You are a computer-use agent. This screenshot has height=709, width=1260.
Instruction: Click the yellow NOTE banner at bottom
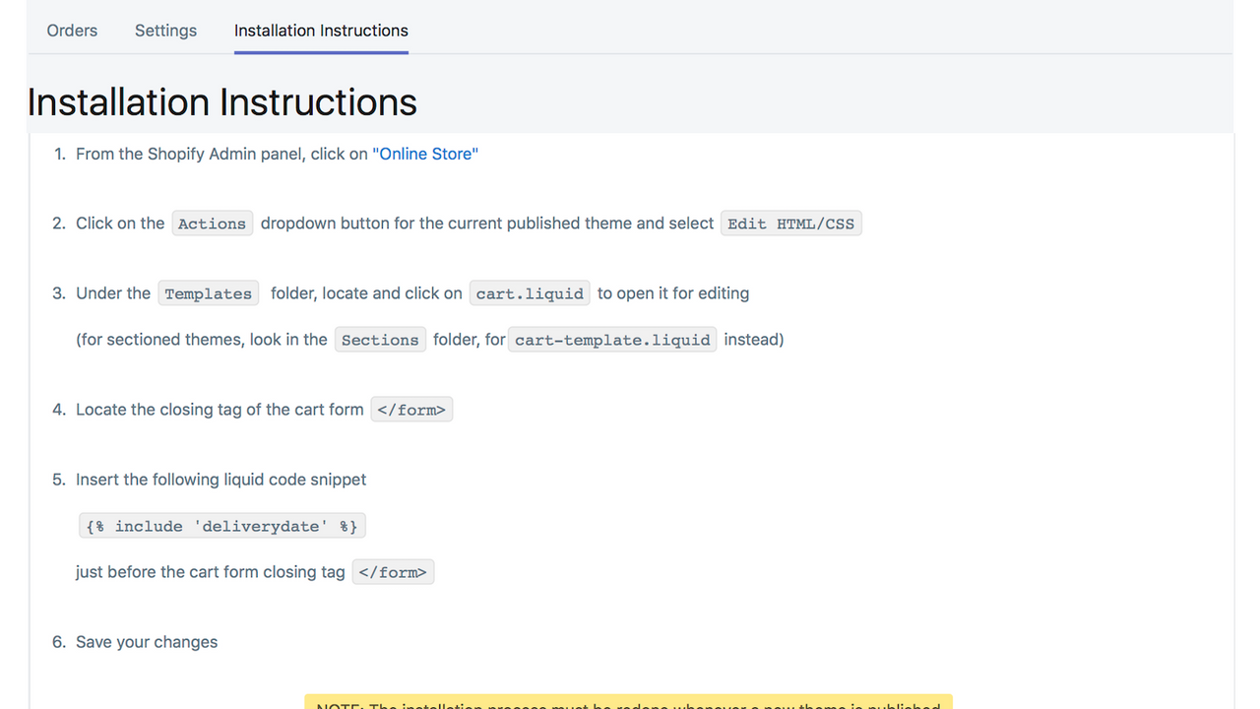point(628,703)
